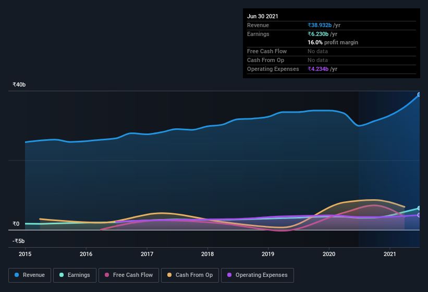This screenshot has height=292, width=428.
Task: Click the 2017 x-axis label
Action: (x=147, y=254)
